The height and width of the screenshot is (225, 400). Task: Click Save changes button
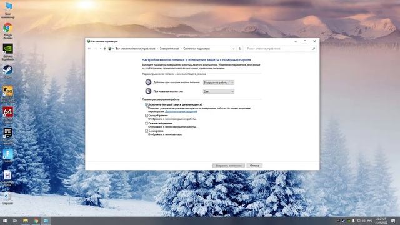[229, 166]
